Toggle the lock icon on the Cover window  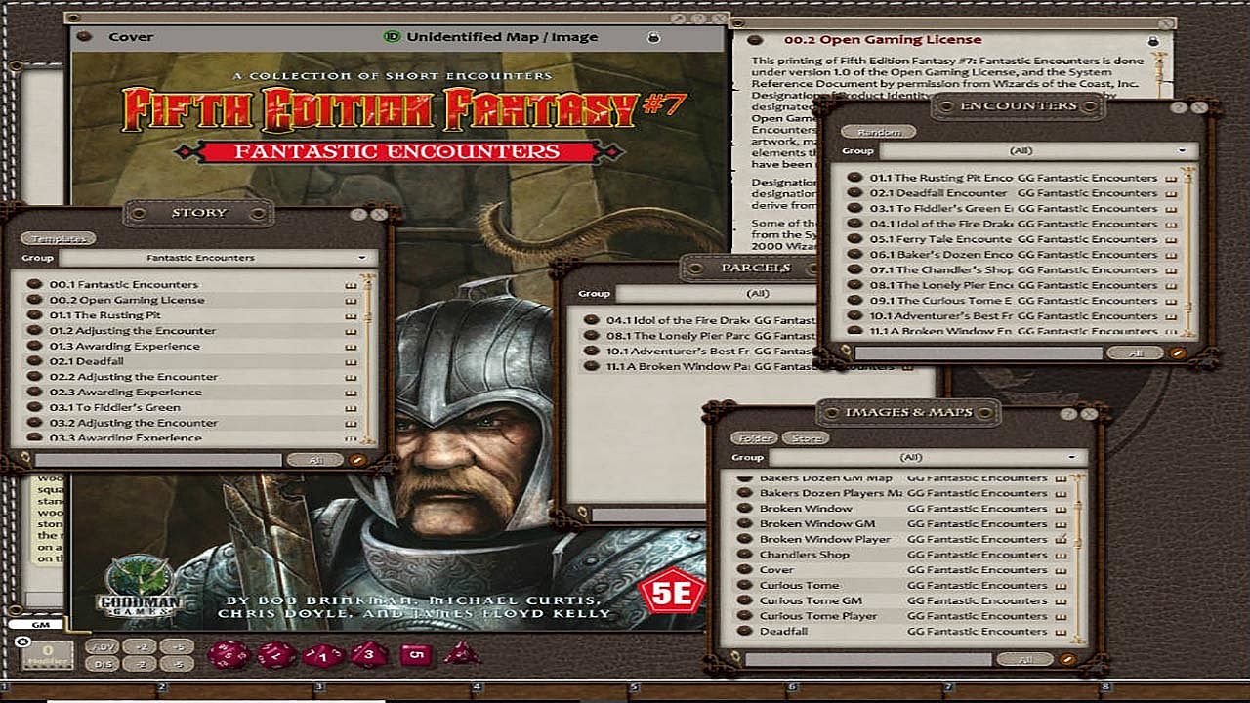(653, 37)
